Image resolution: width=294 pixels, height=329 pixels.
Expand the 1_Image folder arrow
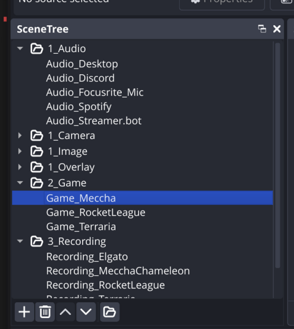point(20,151)
